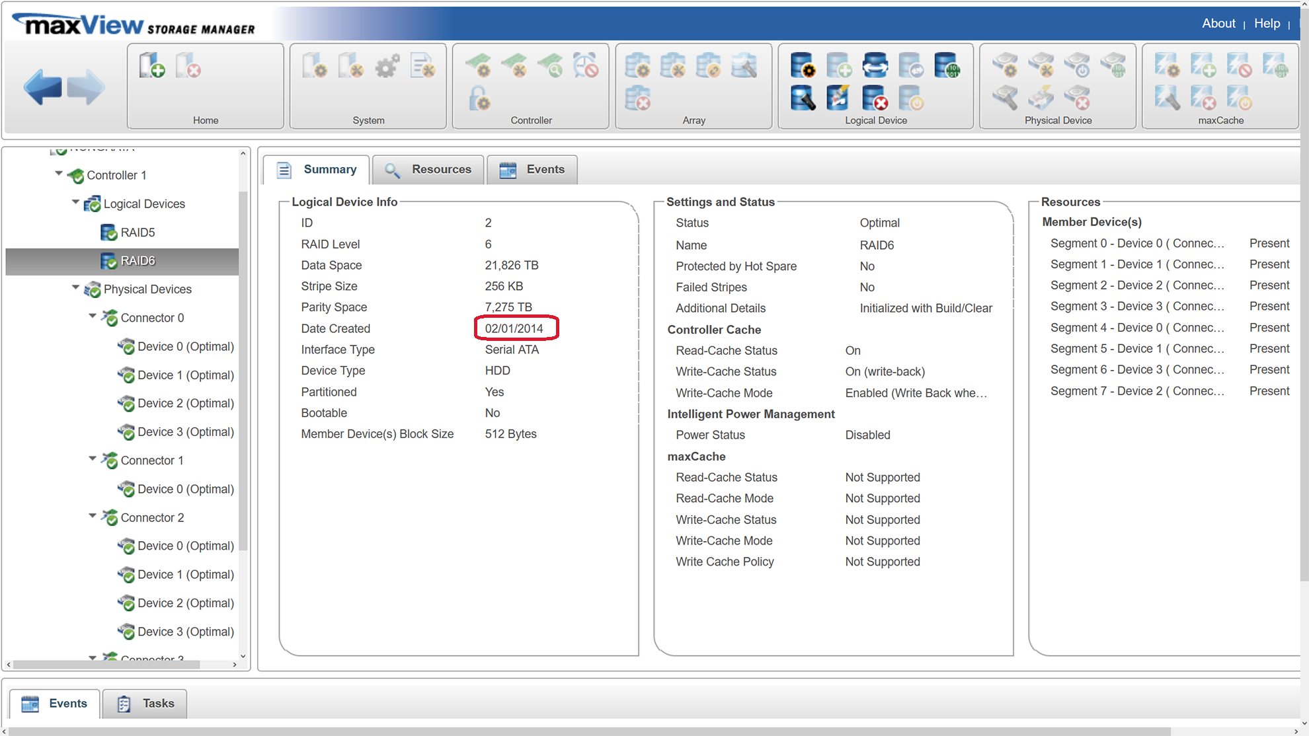Click the system settings gears icon
The height and width of the screenshot is (736, 1309).
(x=387, y=66)
